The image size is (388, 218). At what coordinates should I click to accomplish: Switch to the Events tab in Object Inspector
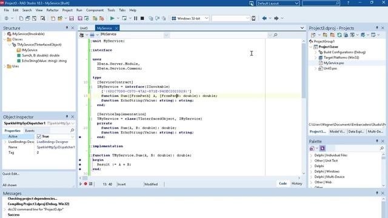click(30, 131)
